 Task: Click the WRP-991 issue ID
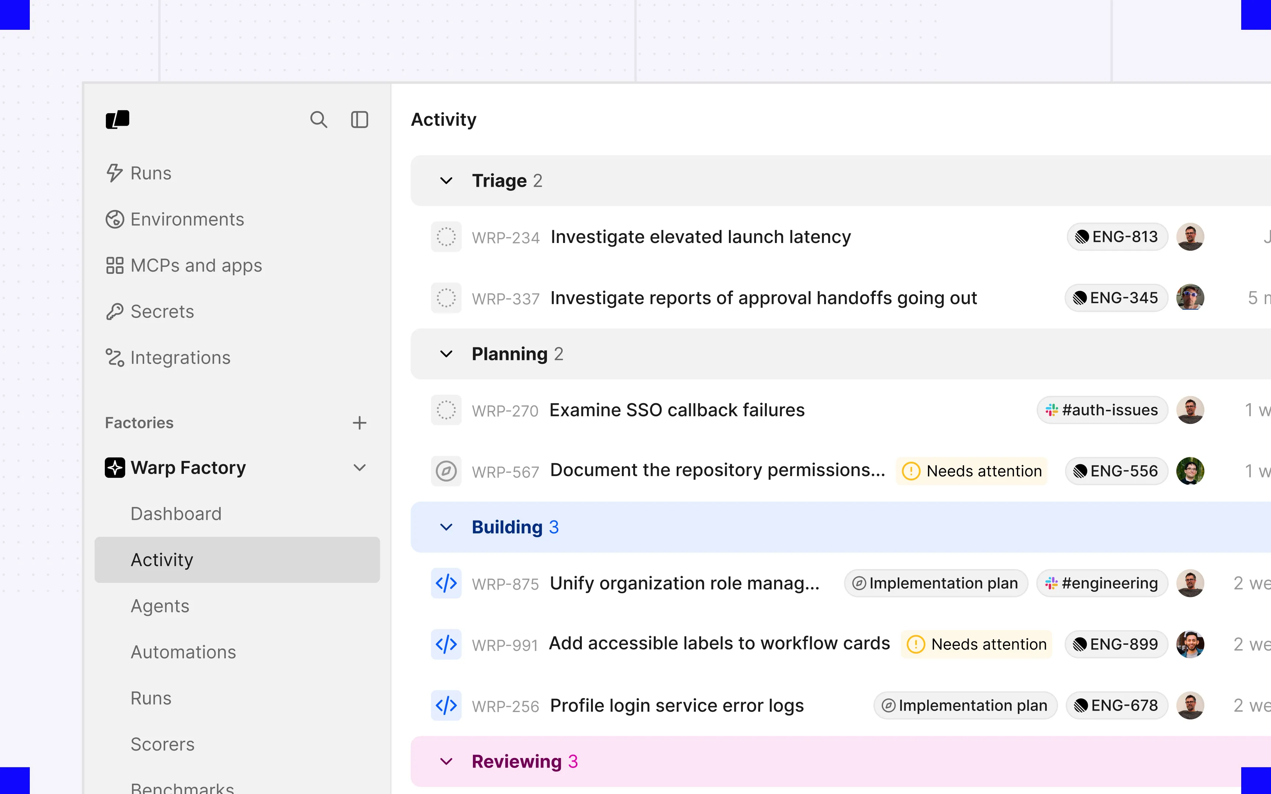pyautogui.click(x=505, y=645)
